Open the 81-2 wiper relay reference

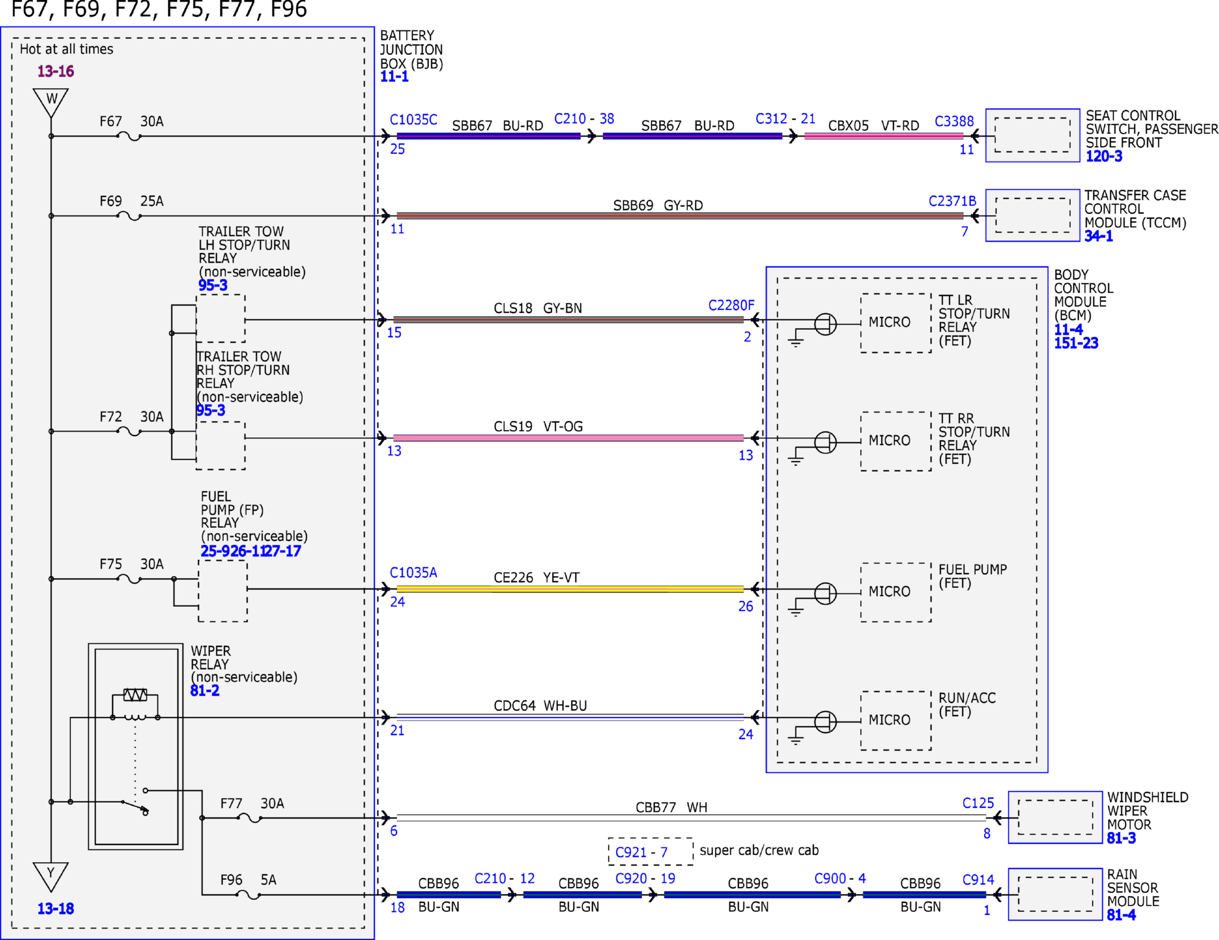coord(204,690)
